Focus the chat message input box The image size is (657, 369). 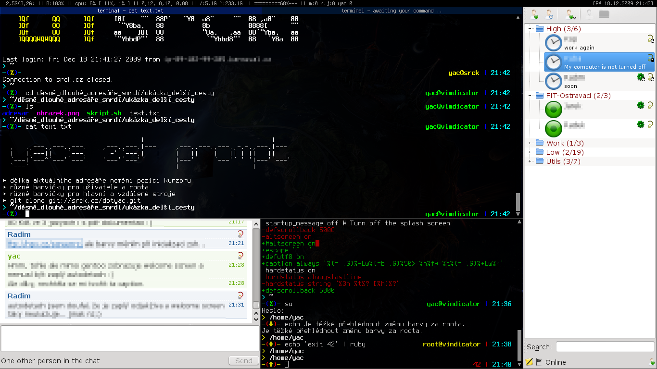(x=130, y=339)
